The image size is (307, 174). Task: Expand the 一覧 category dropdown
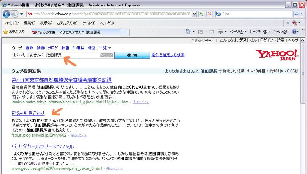coord(105,48)
